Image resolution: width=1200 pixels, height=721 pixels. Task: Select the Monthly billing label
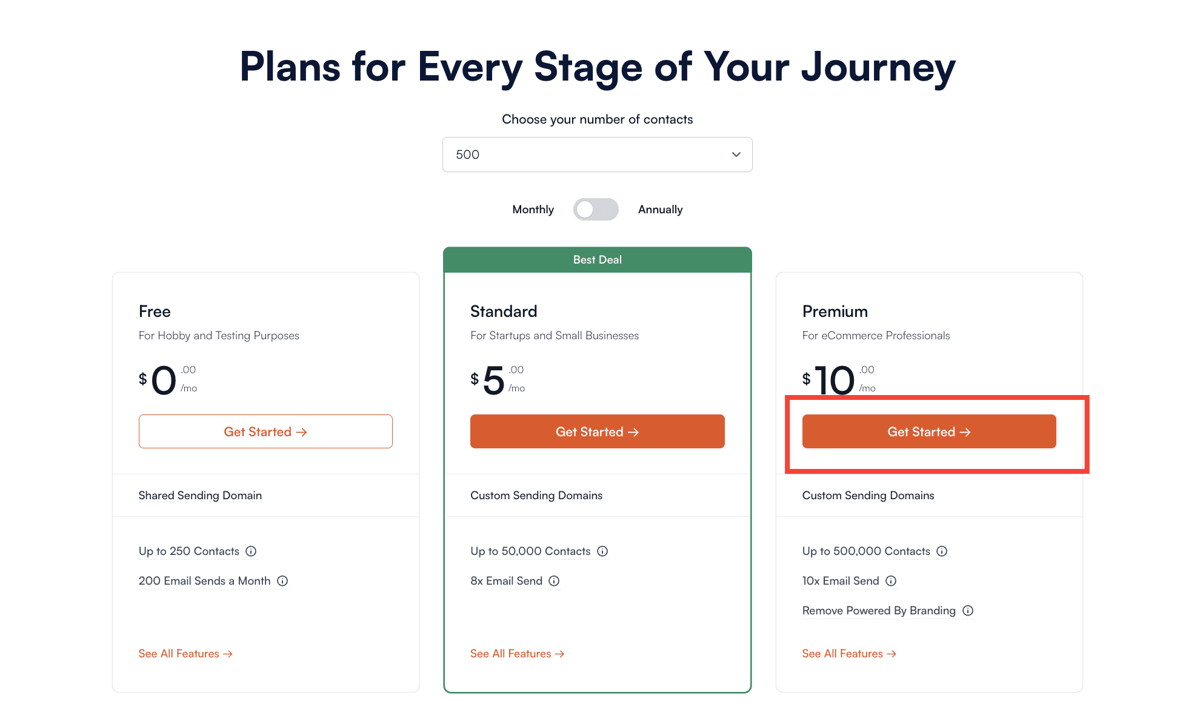click(x=533, y=210)
